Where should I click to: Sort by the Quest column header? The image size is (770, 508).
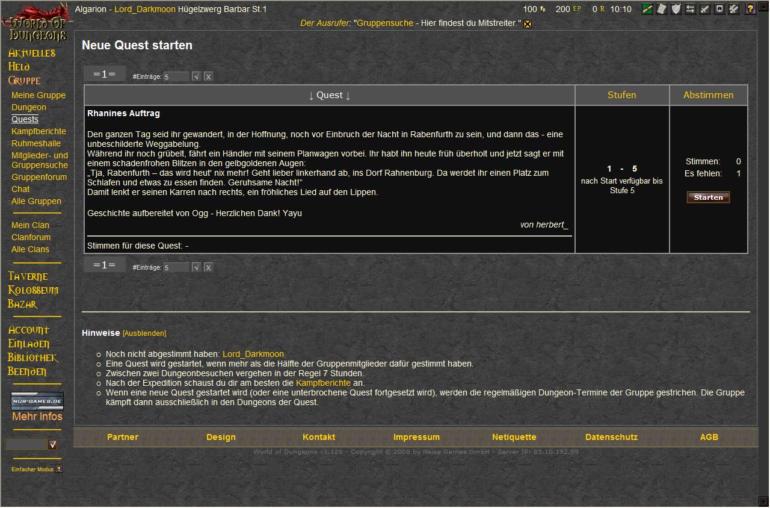(330, 95)
